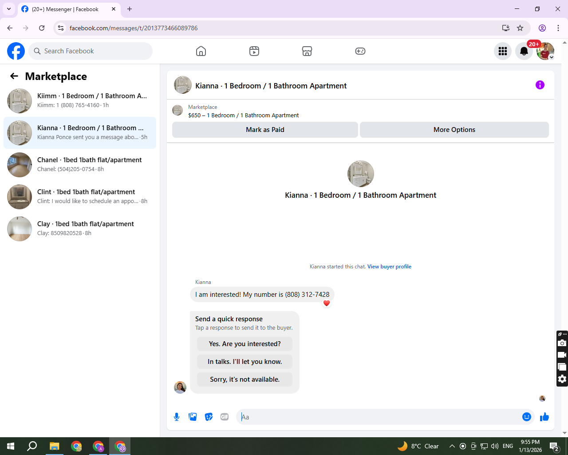The height and width of the screenshot is (455, 568).
Task: Open the Chanel 1bed 1bath conversation
Action: (80, 165)
